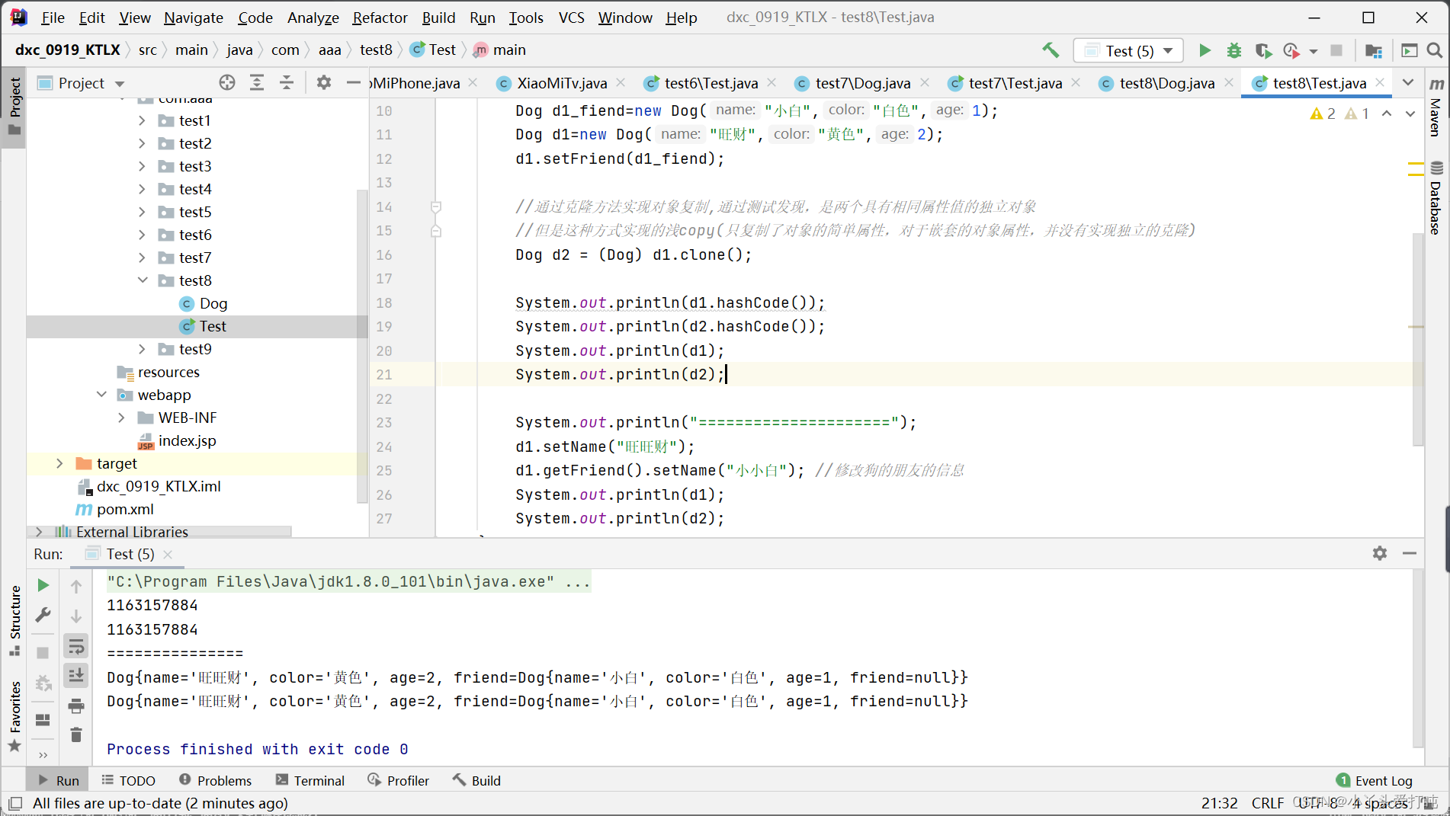The image size is (1450, 816).
Task: Collapse the test8 folder
Action: pos(143,280)
